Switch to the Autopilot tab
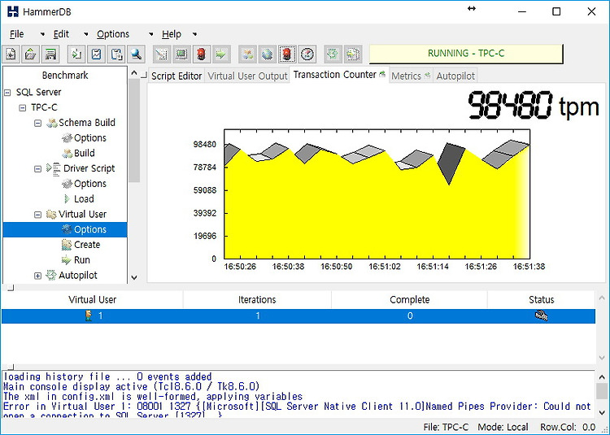Viewport: 610px width, 435px height. click(x=455, y=76)
